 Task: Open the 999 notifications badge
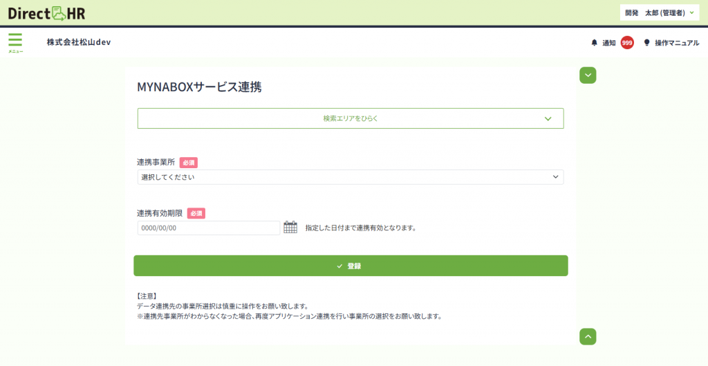(x=626, y=43)
